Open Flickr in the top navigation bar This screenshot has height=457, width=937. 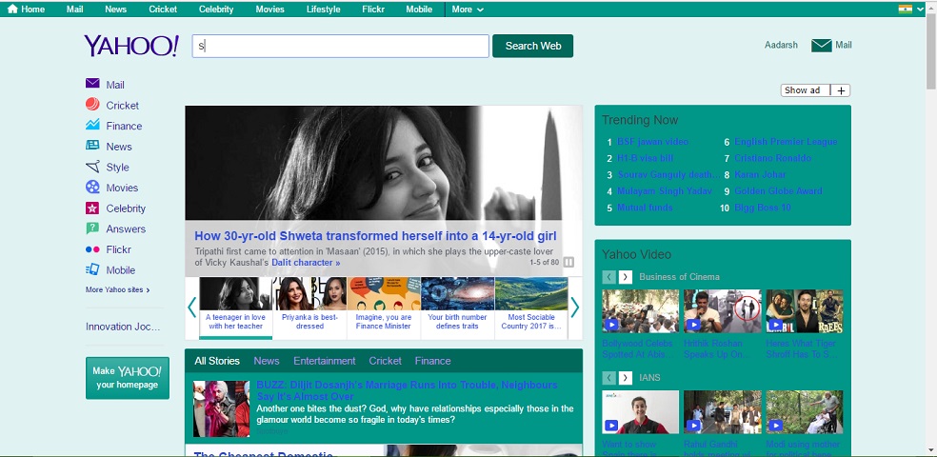373,9
